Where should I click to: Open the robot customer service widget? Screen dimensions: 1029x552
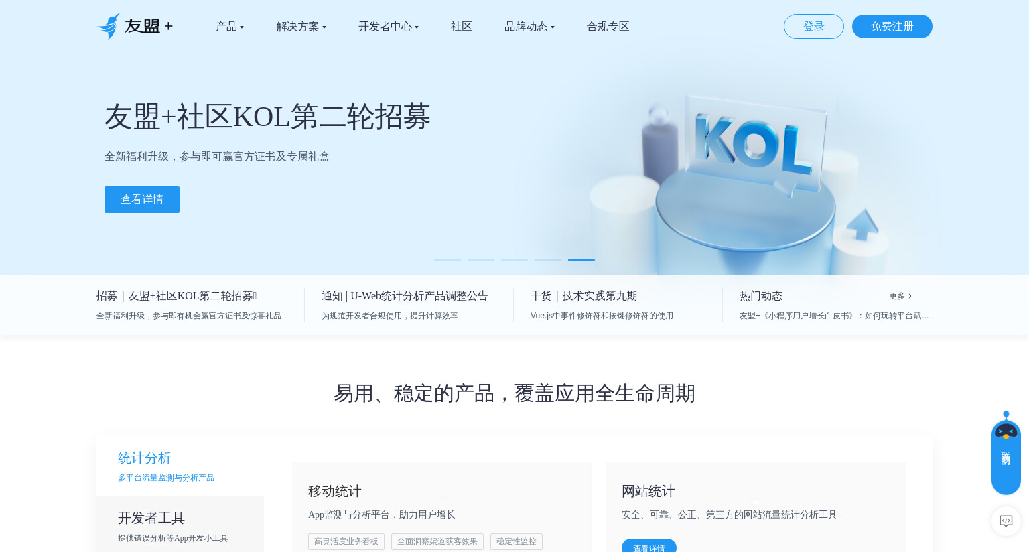1006,454
